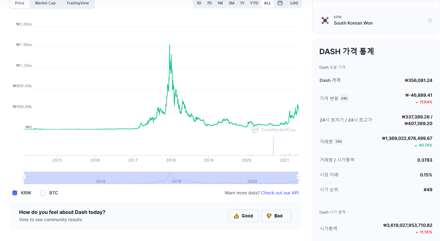Viewport: 440px width, 241px height.
Task: Click the KRW amount input field showing 0
Action: pos(430,20)
